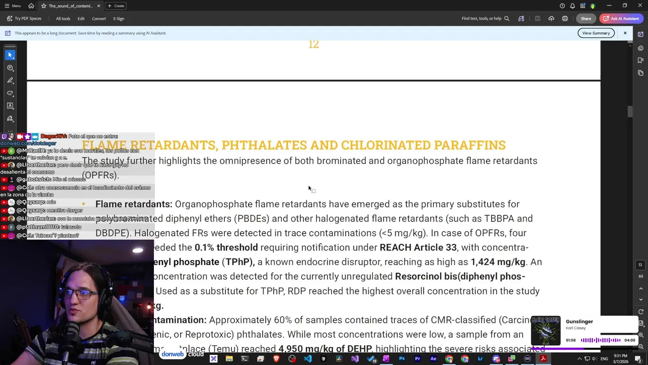This screenshot has width=648, height=365.
Task: Open All tools menu
Action: (63, 19)
